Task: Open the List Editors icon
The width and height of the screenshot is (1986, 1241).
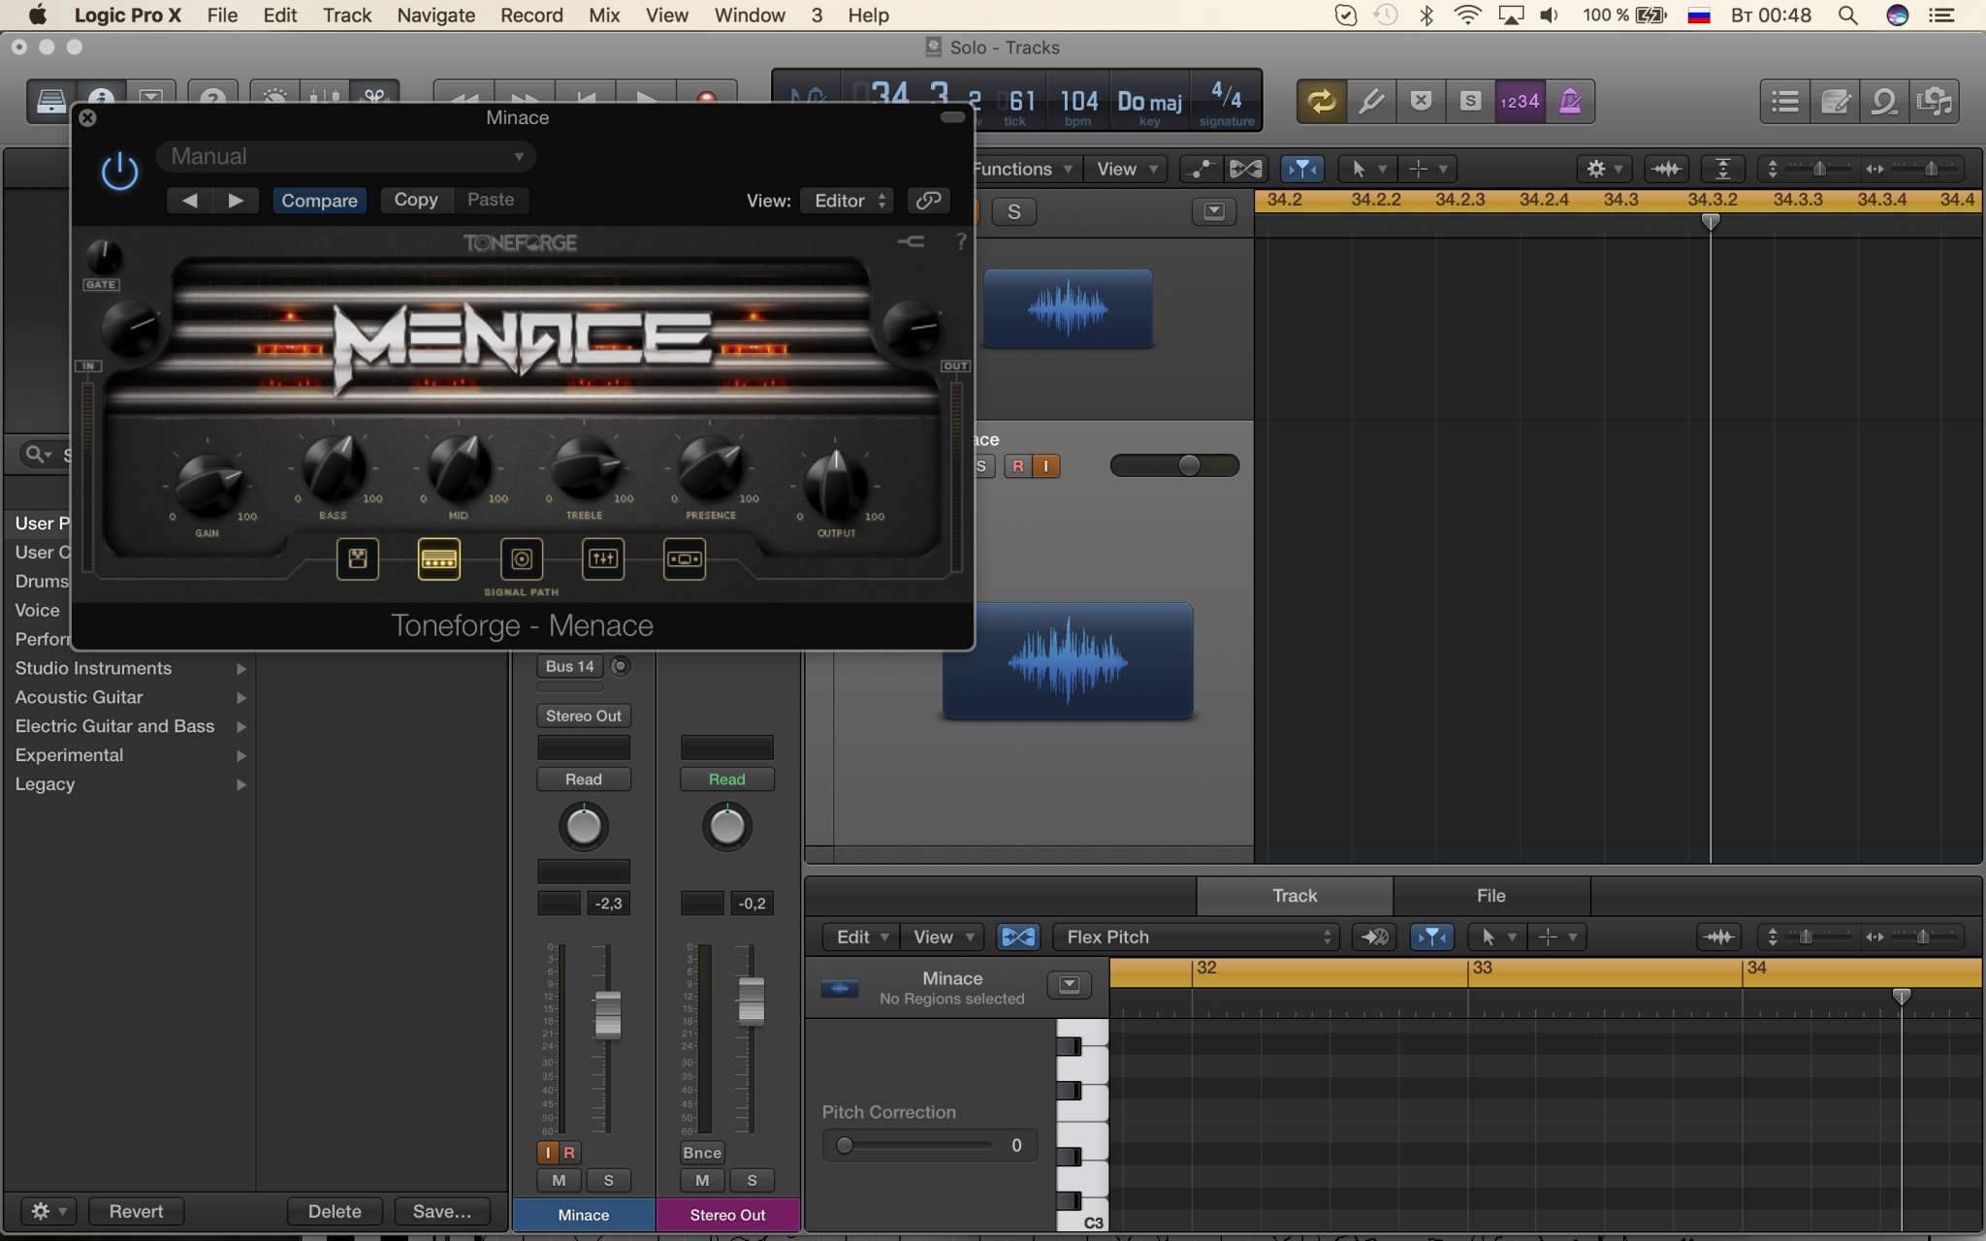Action: click(1784, 101)
